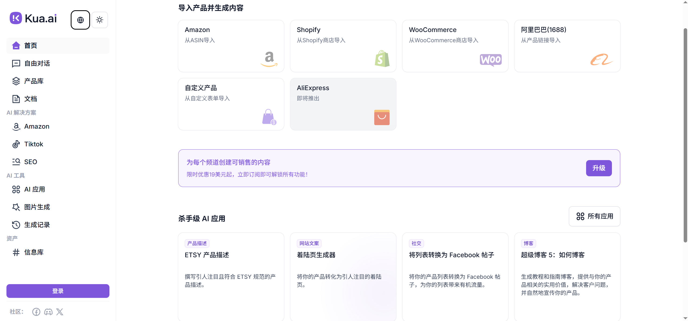The image size is (688, 321).
Task: Choose WooCommerce store import card
Action: point(455,46)
